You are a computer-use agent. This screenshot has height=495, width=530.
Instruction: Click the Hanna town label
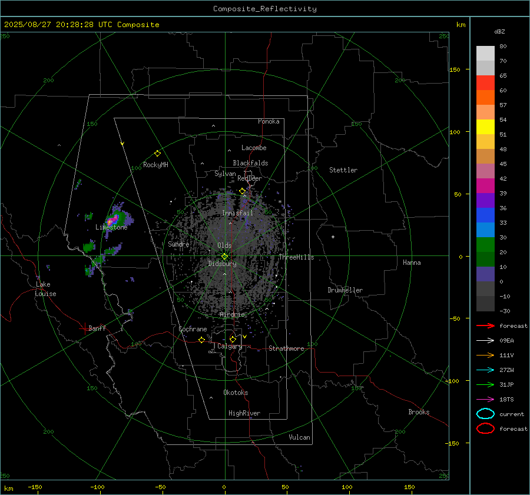[412, 263]
